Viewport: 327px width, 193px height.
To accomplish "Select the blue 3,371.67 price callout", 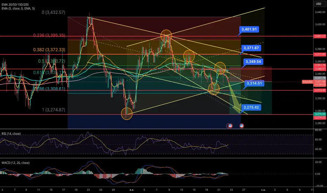I will [x=251, y=48].
